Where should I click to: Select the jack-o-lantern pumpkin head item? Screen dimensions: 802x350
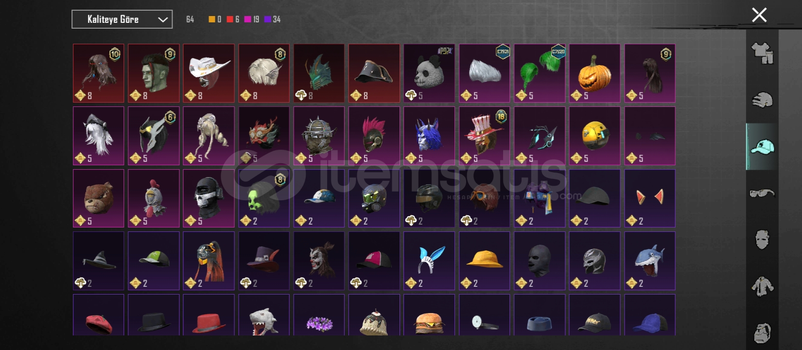[594, 73]
